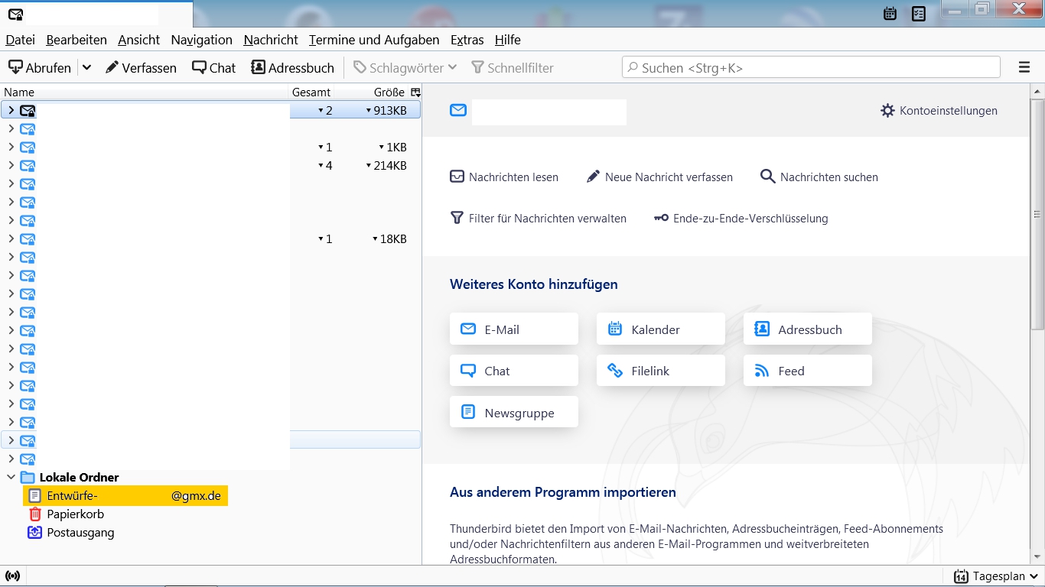The height and width of the screenshot is (587, 1045).
Task: Click the Weiteres Konto hinzufügen heading
Action: 534,284
